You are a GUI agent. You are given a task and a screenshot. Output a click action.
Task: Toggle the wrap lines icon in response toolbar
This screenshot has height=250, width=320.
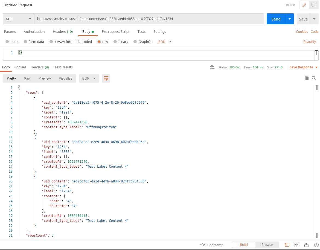click(106, 79)
